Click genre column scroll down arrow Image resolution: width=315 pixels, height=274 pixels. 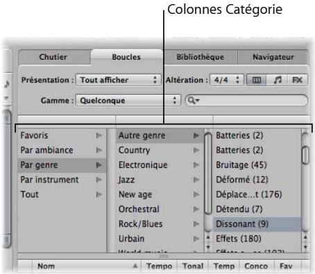(208, 247)
